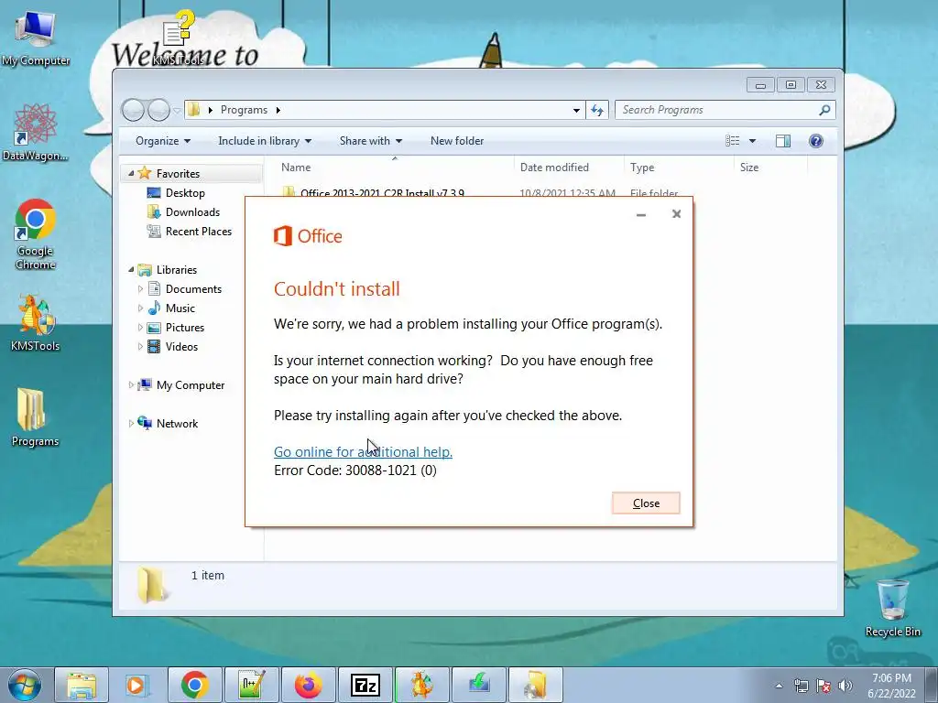Open Firefox from the taskbar
The height and width of the screenshot is (703, 938).
[x=308, y=685]
